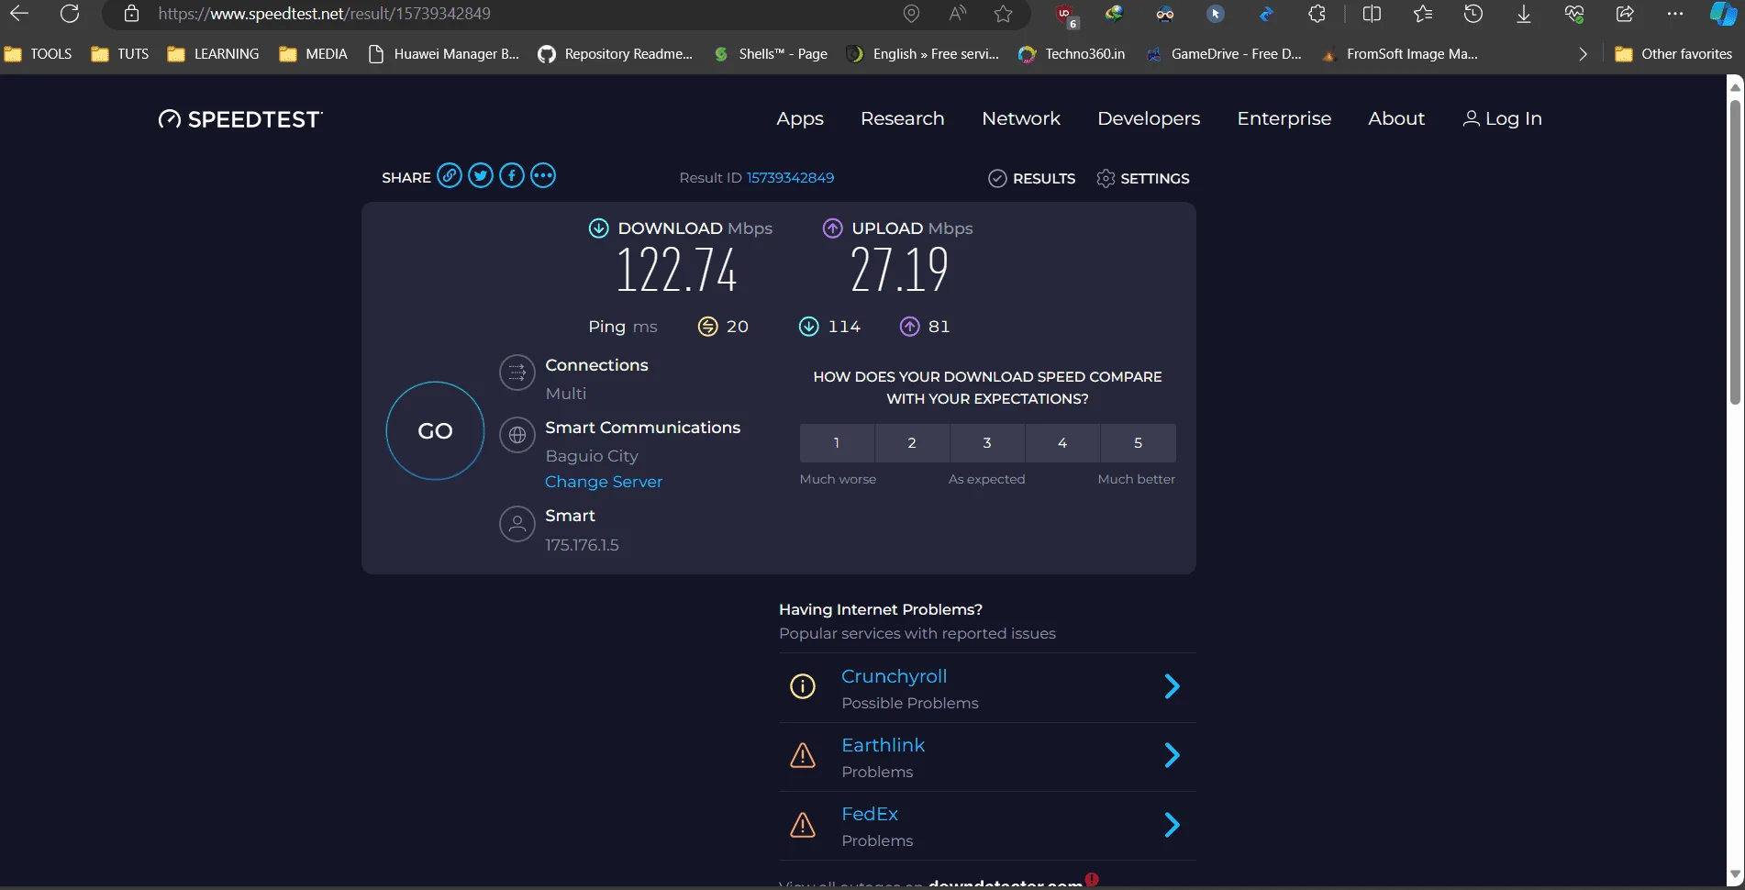Open Result ID 15739342849 link
Image resolution: width=1745 pixels, height=890 pixels.
pyautogui.click(x=790, y=178)
